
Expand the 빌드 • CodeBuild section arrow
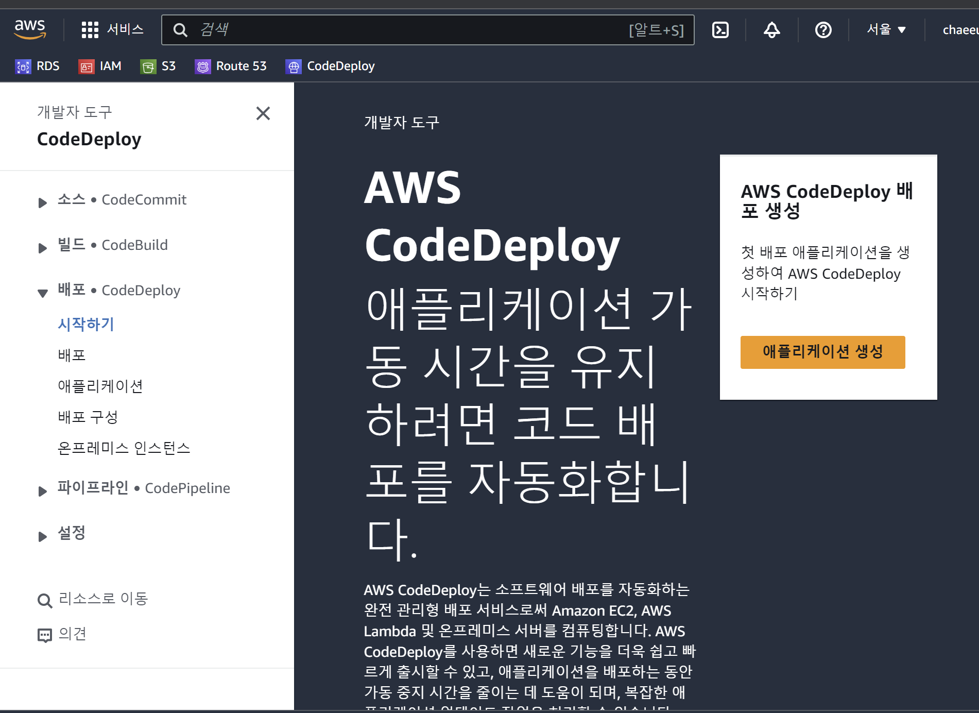click(x=42, y=248)
